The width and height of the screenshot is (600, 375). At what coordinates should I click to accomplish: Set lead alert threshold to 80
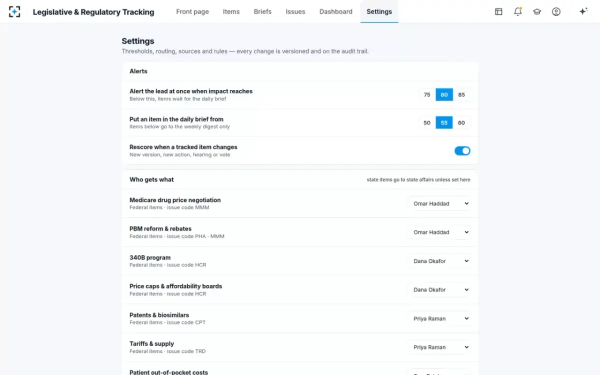click(x=444, y=94)
